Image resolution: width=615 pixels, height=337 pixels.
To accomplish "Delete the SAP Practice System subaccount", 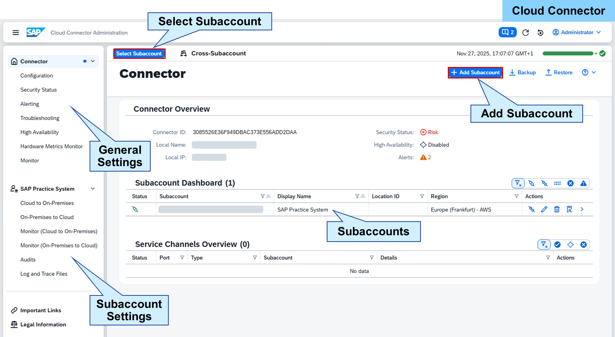I will (x=557, y=209).
